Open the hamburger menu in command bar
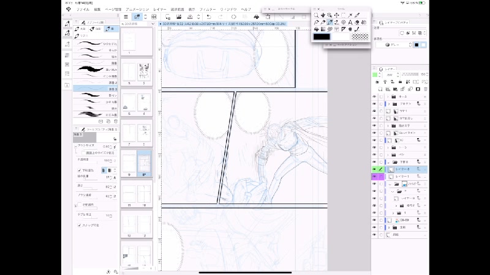The image size is (490, 275). coord(126,17)
